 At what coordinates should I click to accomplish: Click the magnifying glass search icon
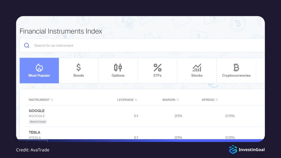pyautogui.click(x=27, y=45)
